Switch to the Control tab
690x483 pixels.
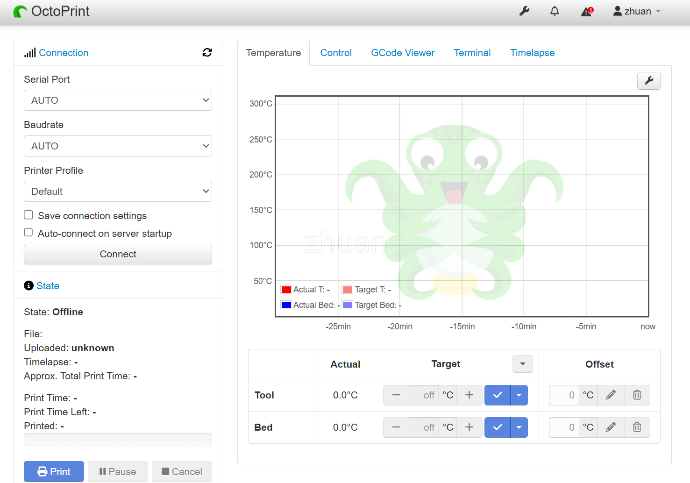click(x=336, y=53)
